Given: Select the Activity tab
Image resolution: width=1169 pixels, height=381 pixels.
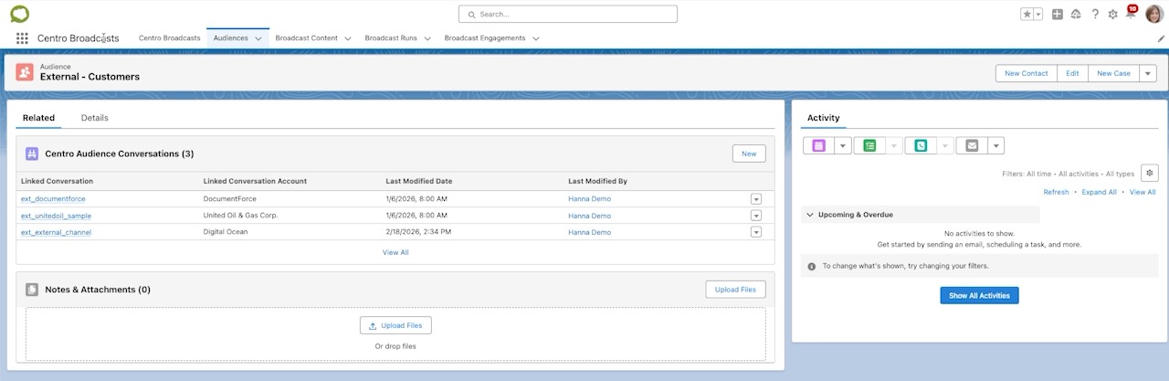Looking at the screenshot, I should 823,118.
